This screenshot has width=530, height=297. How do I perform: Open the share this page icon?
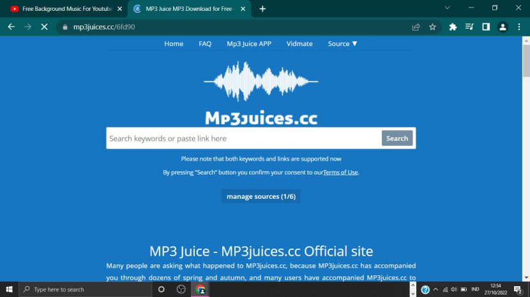point(416,27)
